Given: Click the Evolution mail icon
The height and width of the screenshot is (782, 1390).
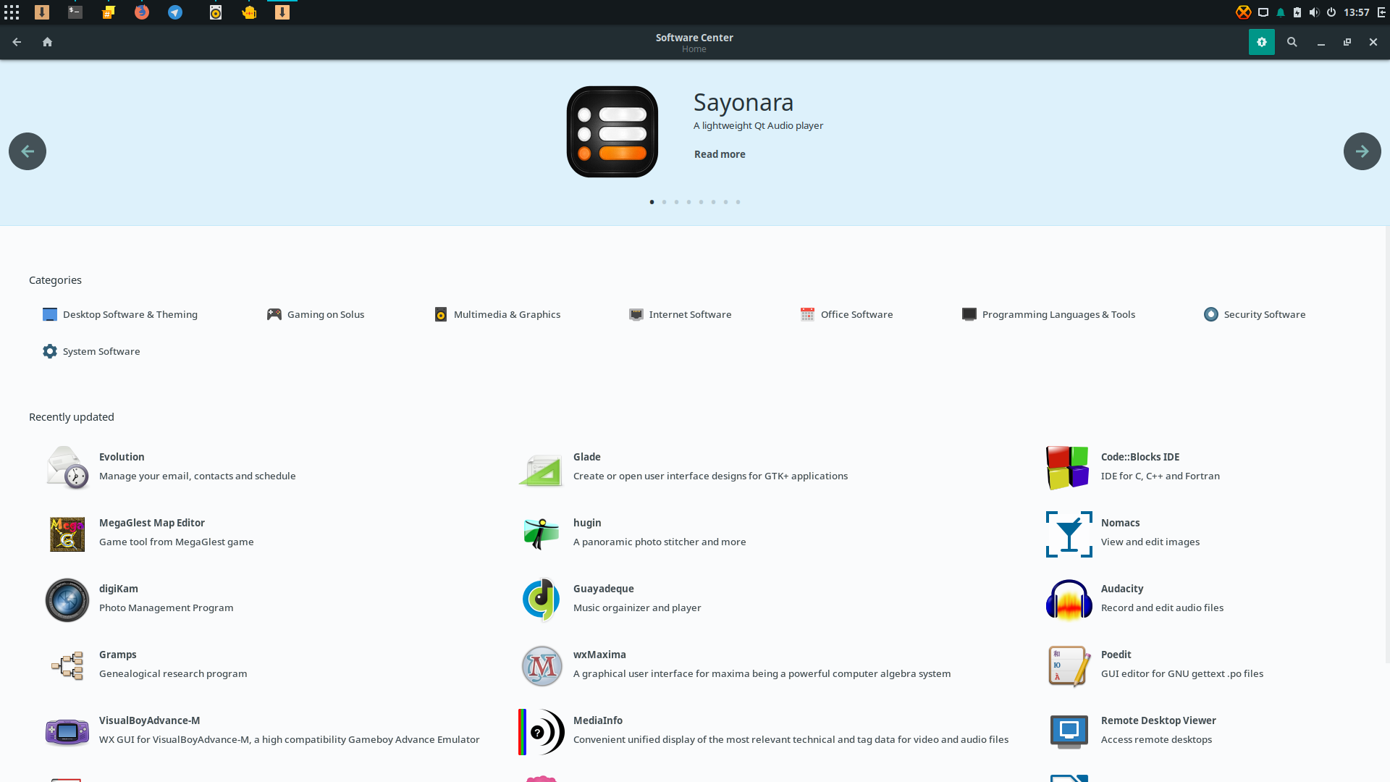Looking at the screenshot, I should (x=67, y=467).
